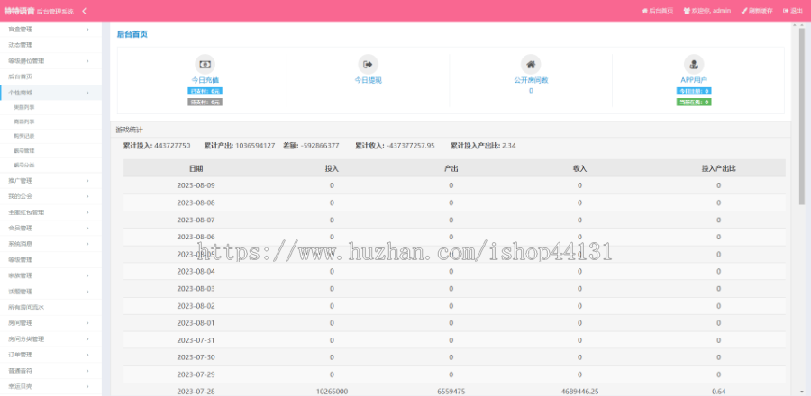Click the house icon above 公开房间数
Image resolution: width=811 pixels, height=396 pixels.
point(531,65)
